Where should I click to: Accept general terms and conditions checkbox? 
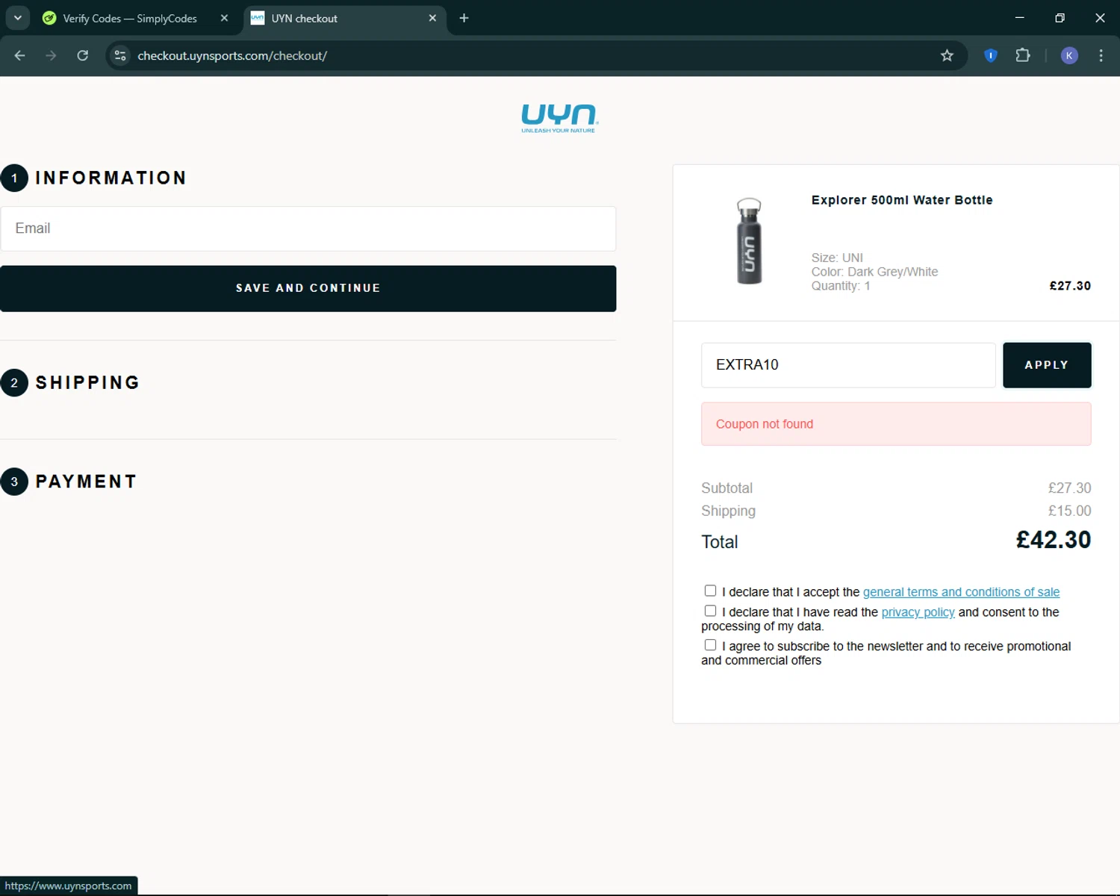coord(710,591)
